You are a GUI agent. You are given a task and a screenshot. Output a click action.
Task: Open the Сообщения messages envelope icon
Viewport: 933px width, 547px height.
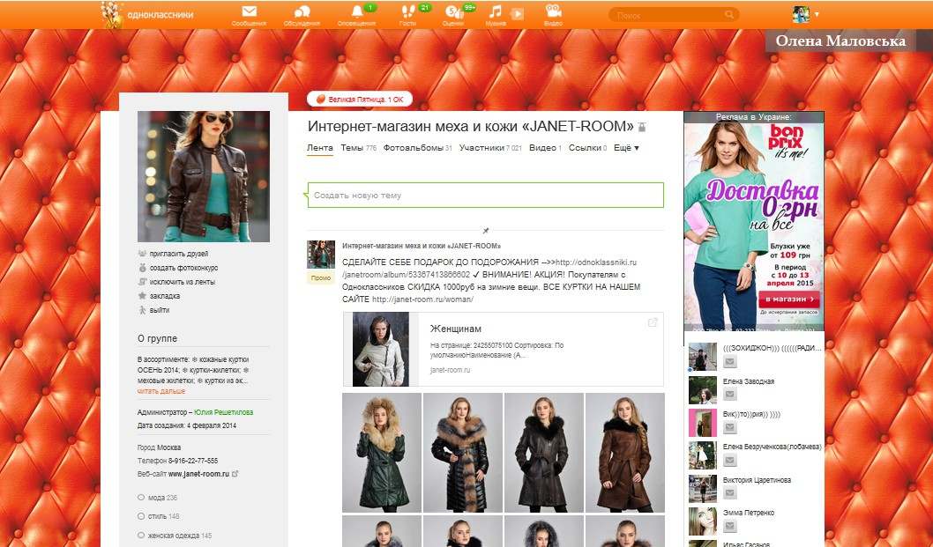pos(250,11)
